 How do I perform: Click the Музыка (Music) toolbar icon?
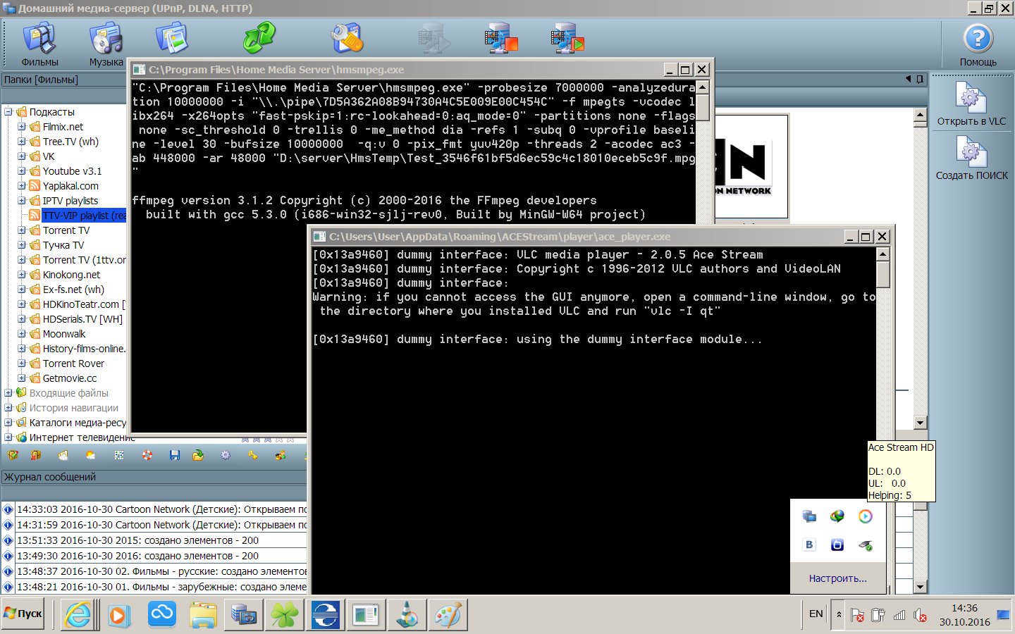[106, 44]
